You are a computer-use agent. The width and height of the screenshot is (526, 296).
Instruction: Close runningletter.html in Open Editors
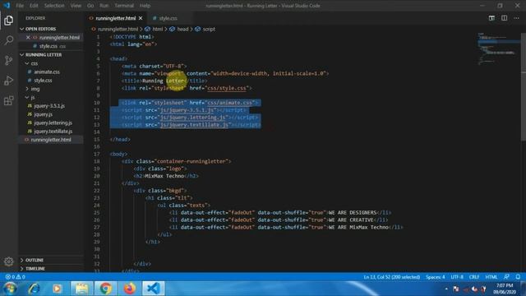[28, 37]
